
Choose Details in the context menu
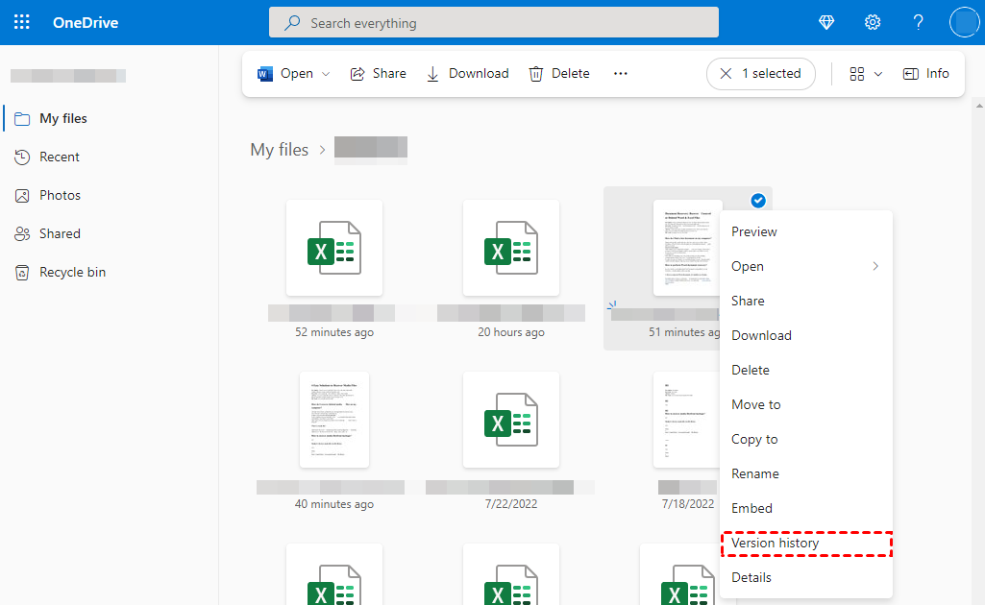click(x=806, y=577)
